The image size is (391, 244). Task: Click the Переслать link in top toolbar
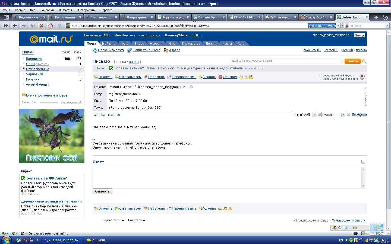pos(157,77)
